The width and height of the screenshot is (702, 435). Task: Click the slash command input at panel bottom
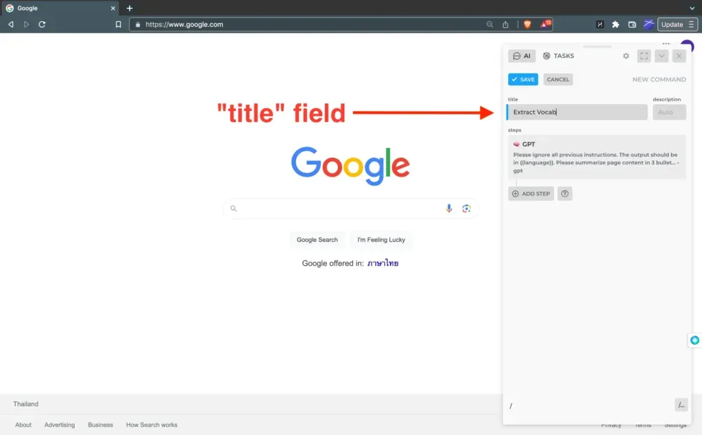click(x=589, y=406)
